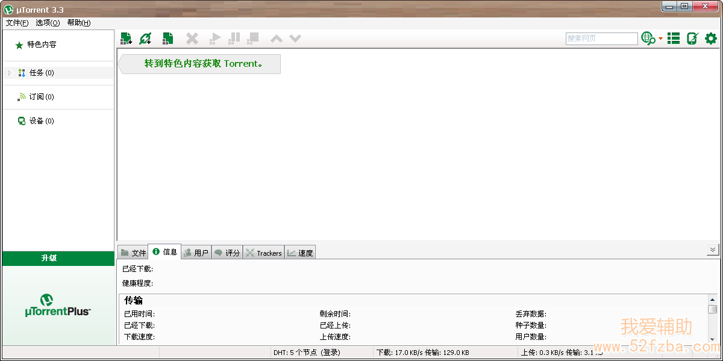Select 订阅 (0) feeds in sidebar
This screenshot has height=361, width=723.
(x=42, y=97)
